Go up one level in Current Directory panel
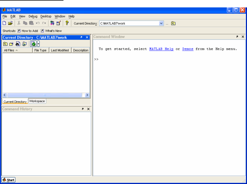Image resolution: width=247 pixels, height=184 pixels. [5, 44]
